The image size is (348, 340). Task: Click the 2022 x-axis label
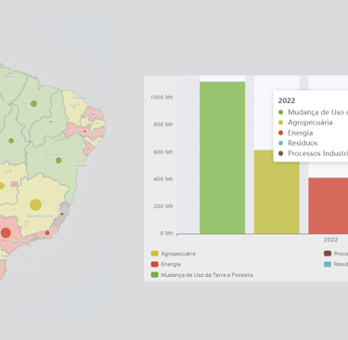click(330, 240)
